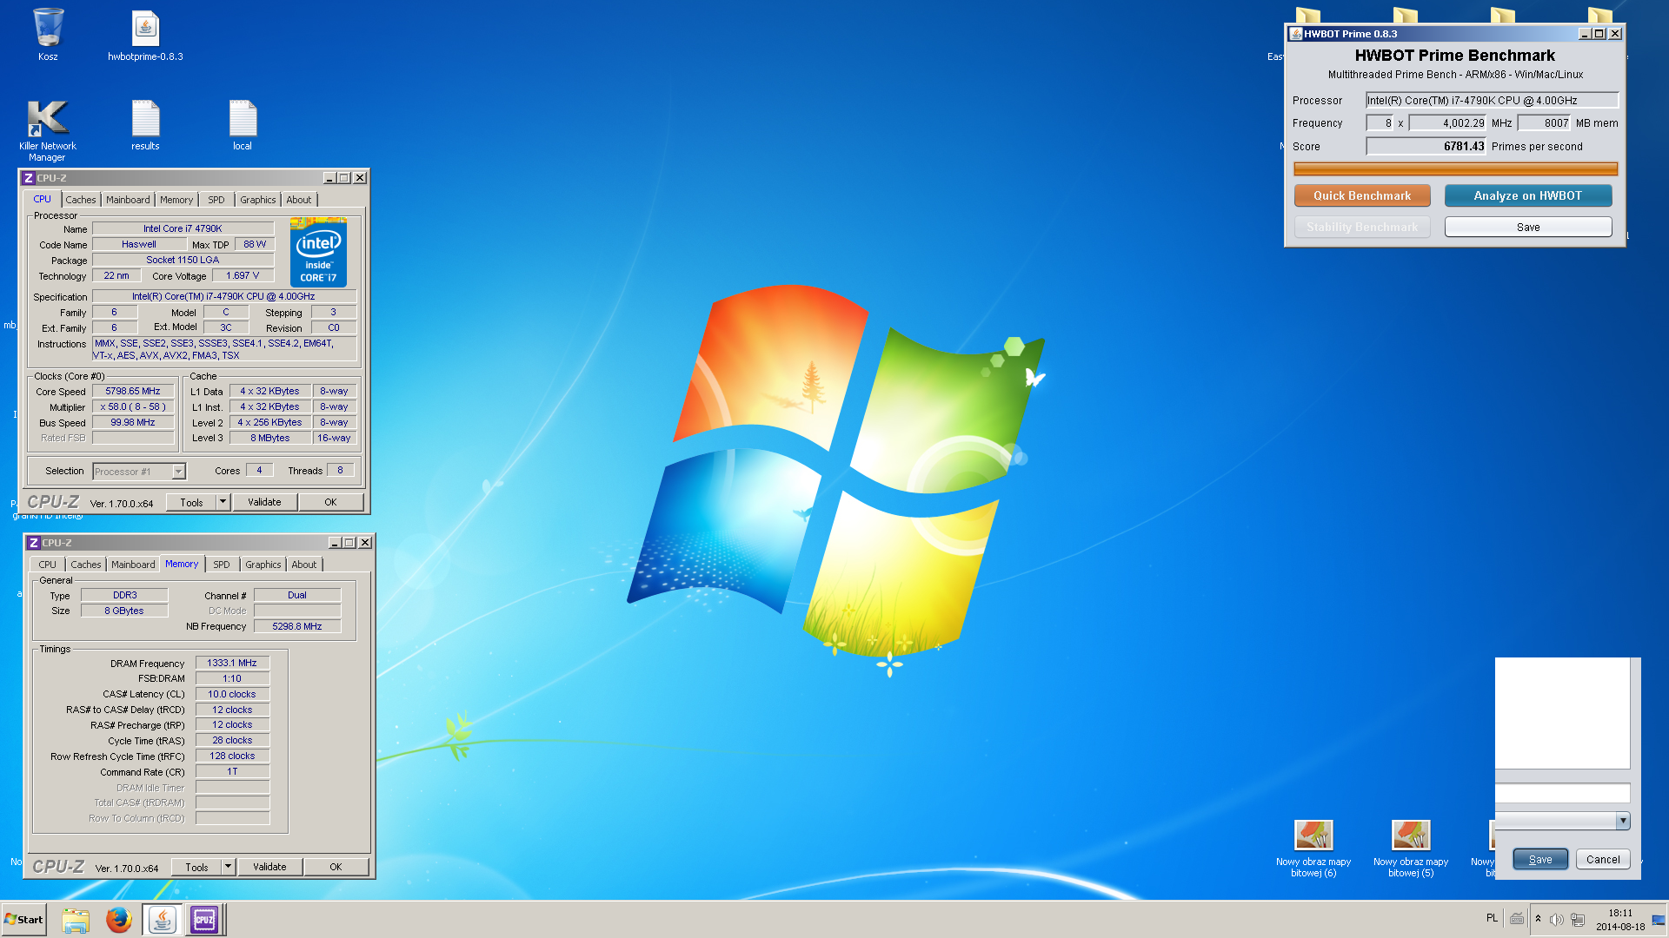The image size is (1669, 938).
Task: Click OK in top CPU-Z window
Action: (x=330, y=502)
